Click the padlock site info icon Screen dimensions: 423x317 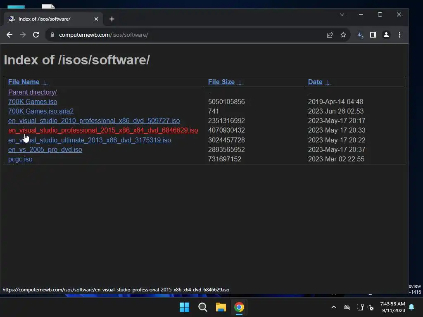click(52, 35)
